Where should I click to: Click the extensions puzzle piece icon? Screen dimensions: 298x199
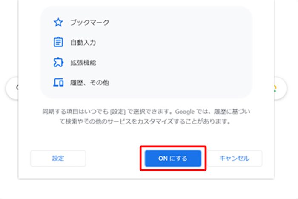[x=58, y=63]
